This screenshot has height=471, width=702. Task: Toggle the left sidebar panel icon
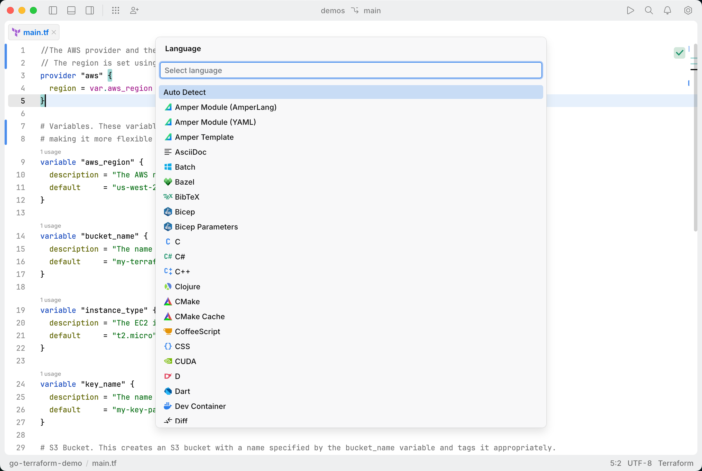coord(53,11)
